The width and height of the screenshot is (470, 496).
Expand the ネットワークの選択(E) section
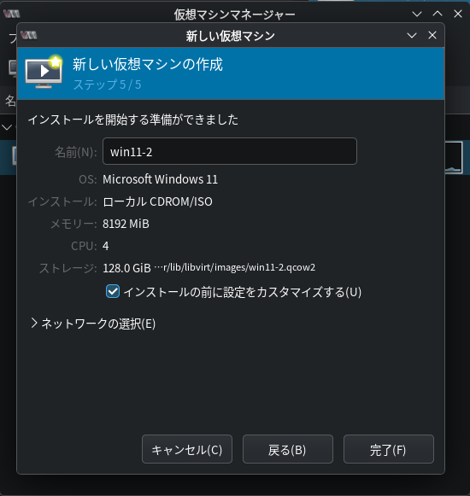coord(92,324)
